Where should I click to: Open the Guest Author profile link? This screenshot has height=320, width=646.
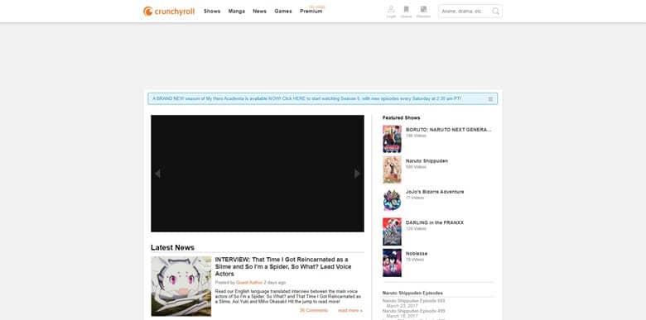pos(249,283)
